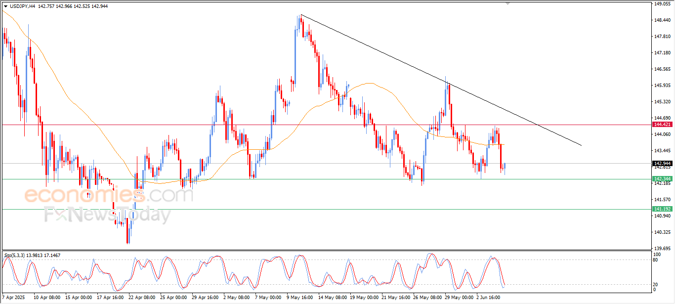Image resolution: width=675 pixels, height=304 pixels.
Task: Click the 2 May 08:00 time label
Action: click(236, 298)
